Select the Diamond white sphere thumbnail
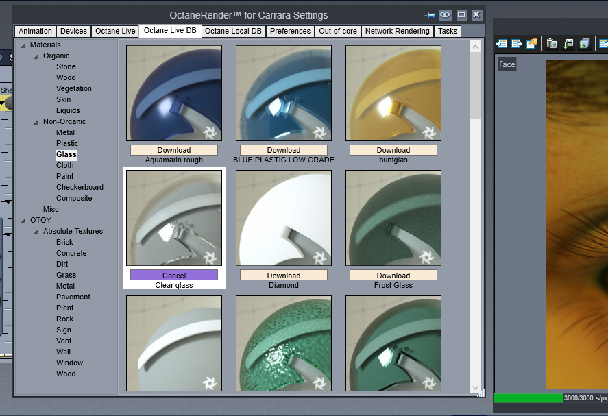 click(284, 218)
